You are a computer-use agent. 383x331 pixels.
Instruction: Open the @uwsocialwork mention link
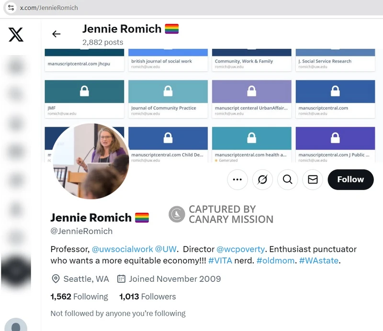[122, 249]
